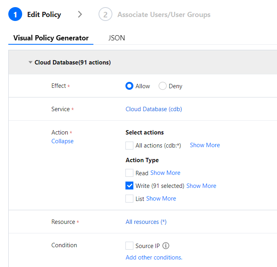
Task: Collapse the Cloud Database section triangle
Action: tap(30, 62)
